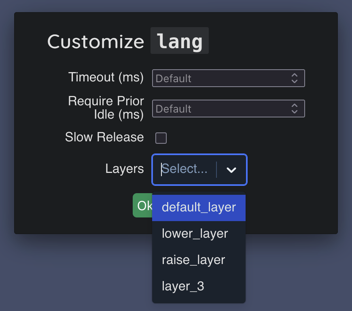Decrease Timeout with the down stepper arrow
Screen dimensions: 352x311
click(x=295, y=81)
